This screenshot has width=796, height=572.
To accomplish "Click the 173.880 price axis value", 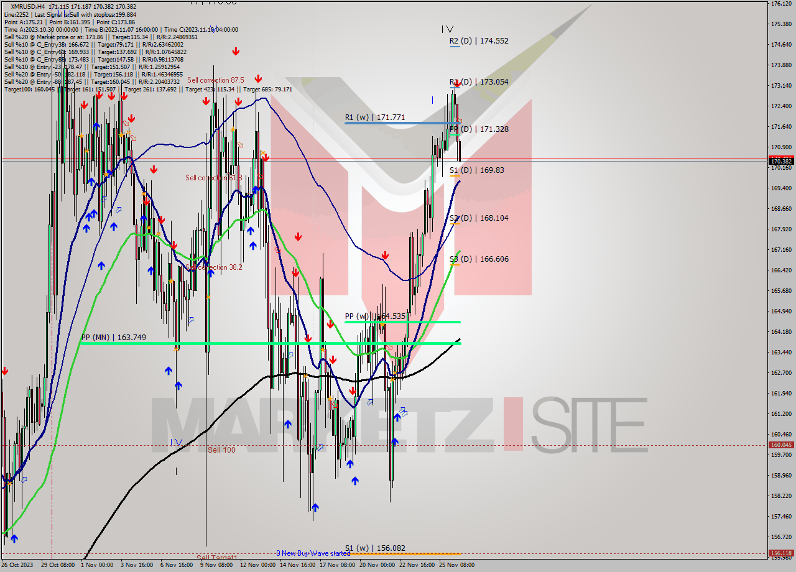I will tap(780, 65).
